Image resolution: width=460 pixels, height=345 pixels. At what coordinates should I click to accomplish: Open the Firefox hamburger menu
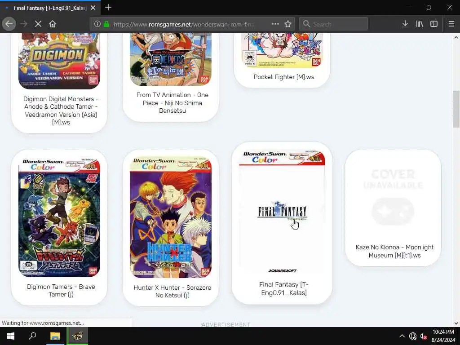point(451,24)
